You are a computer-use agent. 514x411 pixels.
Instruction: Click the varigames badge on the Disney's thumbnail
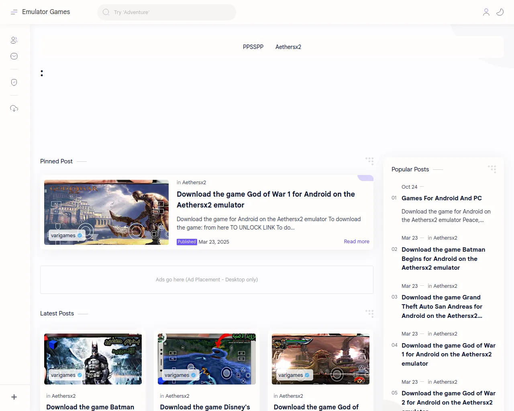tap(180, 375)
